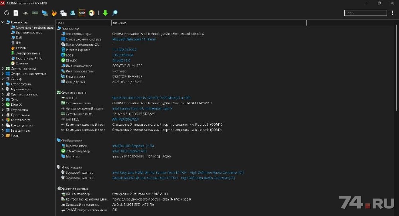This screenshot has height=216, width=399.
Task: Click the Мультимедиа speaker section icon in details
Action: pyautogui.click(x=59, y=167)
